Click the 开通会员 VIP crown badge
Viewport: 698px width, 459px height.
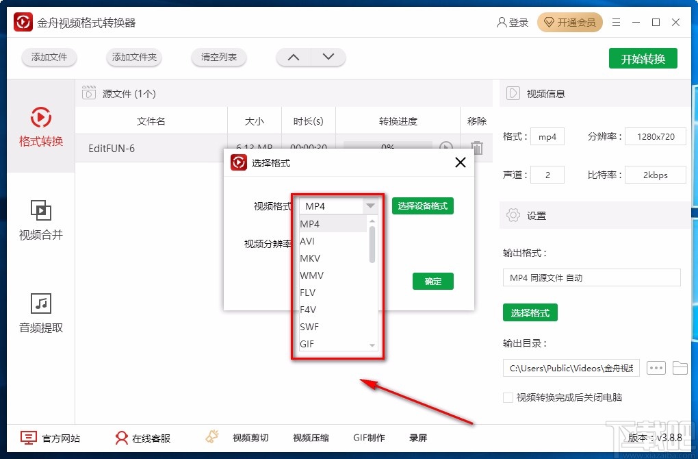click(x=569, y=22)
